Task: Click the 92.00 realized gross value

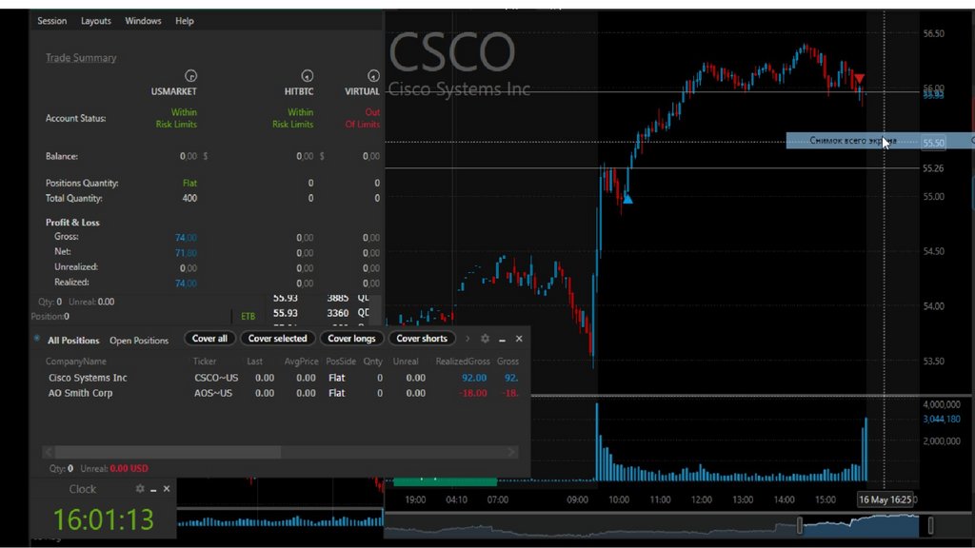Action: point(474,378)
